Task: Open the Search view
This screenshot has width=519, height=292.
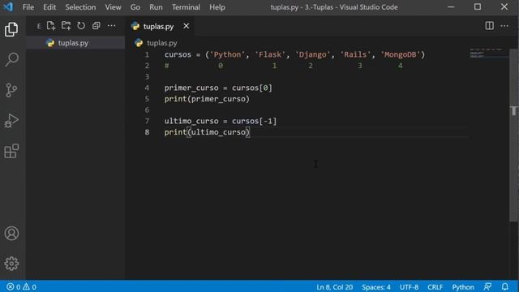Action: (11, 59)
